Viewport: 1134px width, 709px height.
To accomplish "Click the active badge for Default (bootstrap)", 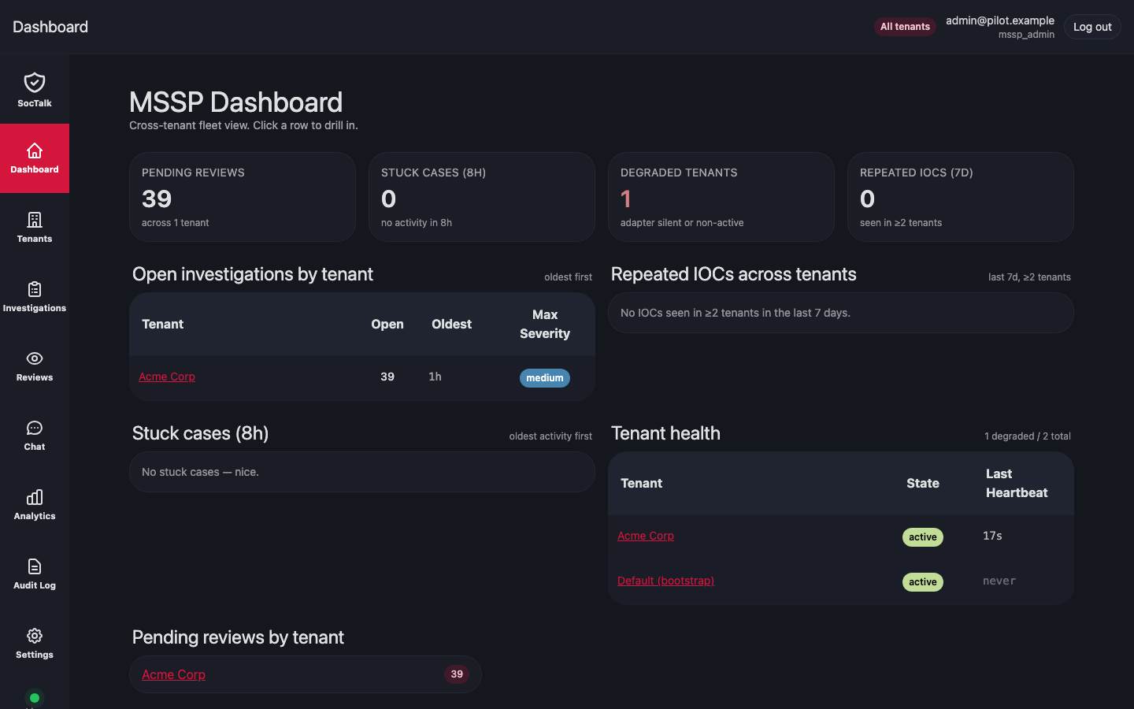I will [923, 582].
